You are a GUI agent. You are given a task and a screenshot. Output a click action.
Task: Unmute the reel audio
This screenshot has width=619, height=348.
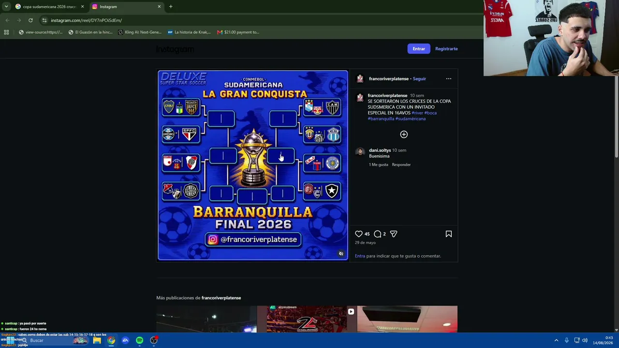[341, 254]
